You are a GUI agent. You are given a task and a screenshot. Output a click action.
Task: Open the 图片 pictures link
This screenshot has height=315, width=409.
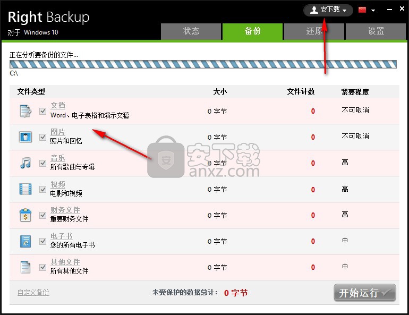(58, 132)
